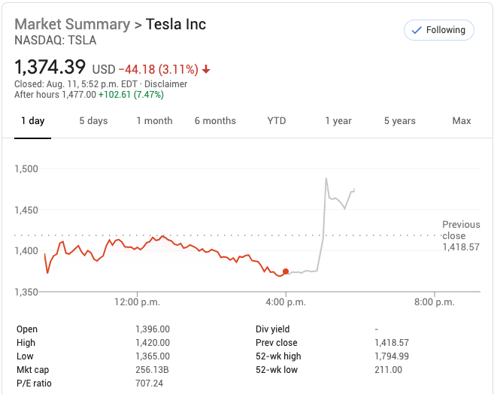Screen dimensions: 497x394
Task: Select the YTD tab
Action: [x=277, y=121]
